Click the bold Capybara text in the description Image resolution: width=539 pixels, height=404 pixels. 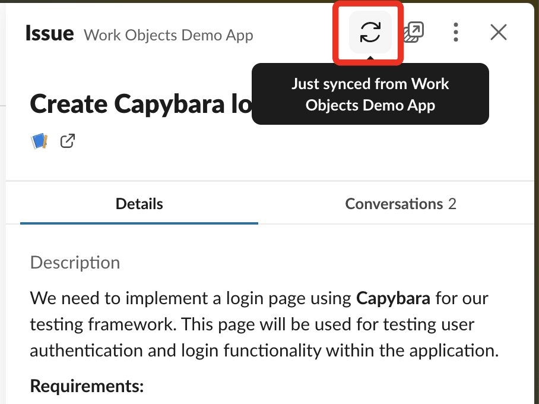394,298
